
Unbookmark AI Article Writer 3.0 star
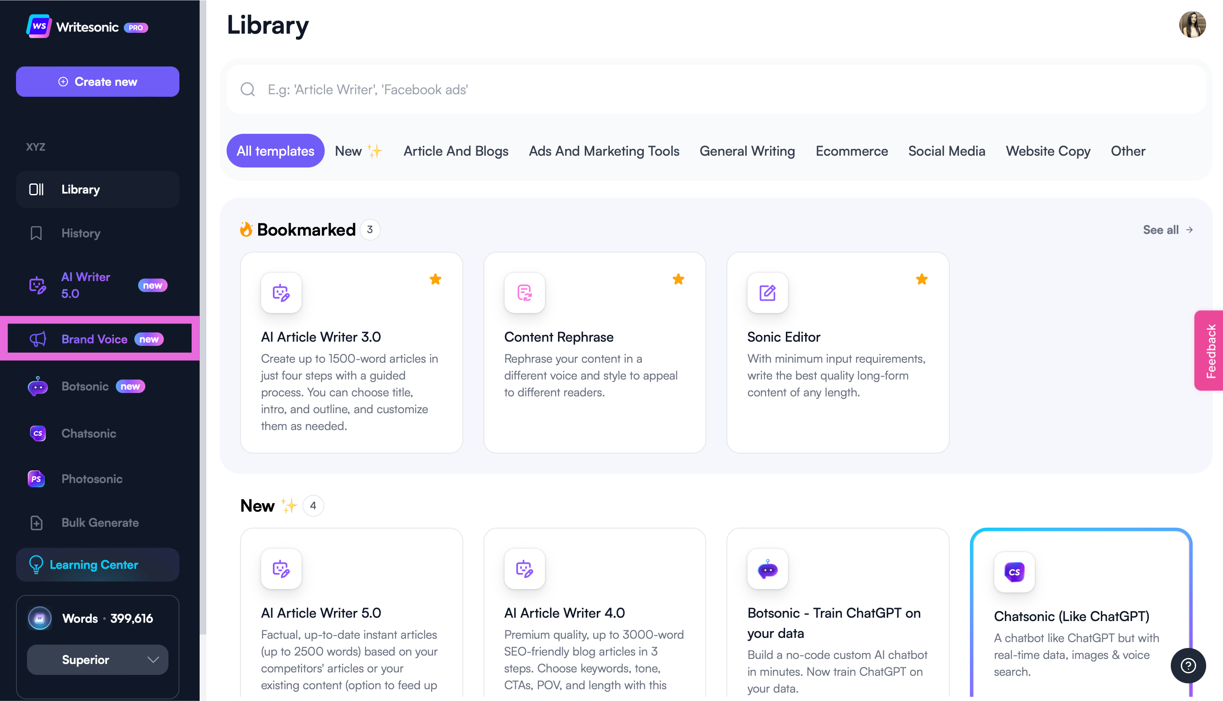coord(435,279)
